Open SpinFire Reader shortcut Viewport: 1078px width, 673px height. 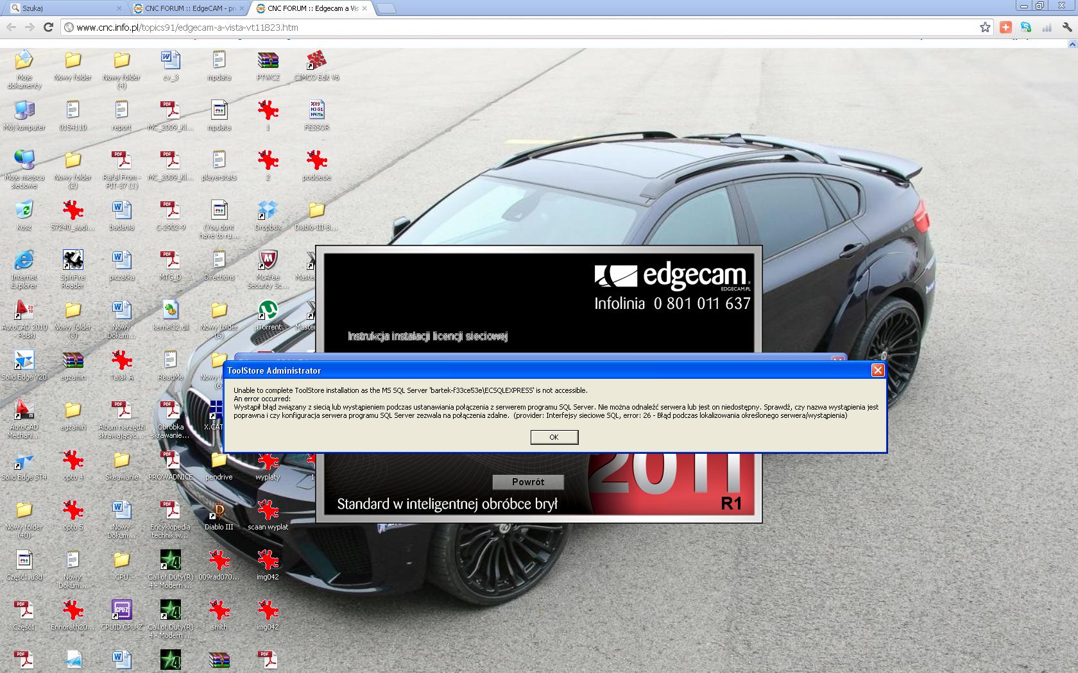(73, 269)
